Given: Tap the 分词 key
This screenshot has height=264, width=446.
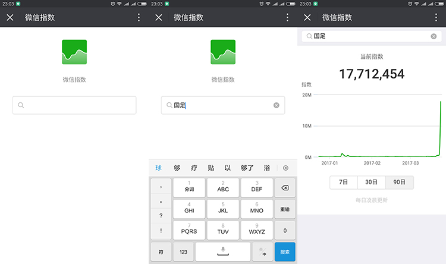Looking at the screenshot, I should pyautogui.click(x=189, y=187).
